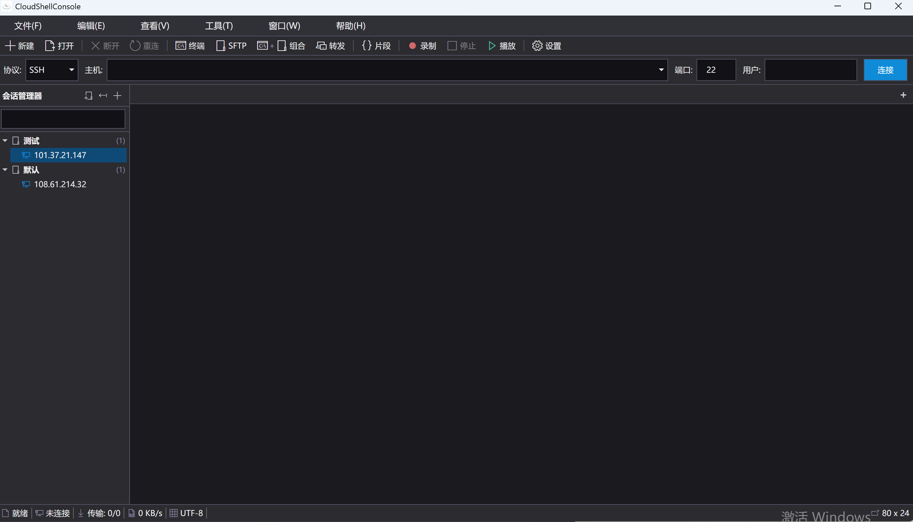Open application 设置 settings
The height and width of the screenshot is (522, 913).
(546, 46)
